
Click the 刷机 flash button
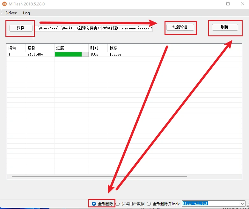click(225, 27)
